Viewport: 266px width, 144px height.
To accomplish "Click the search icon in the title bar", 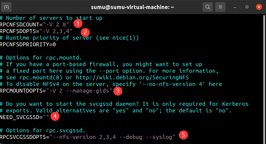I will [x=207, y=7].
